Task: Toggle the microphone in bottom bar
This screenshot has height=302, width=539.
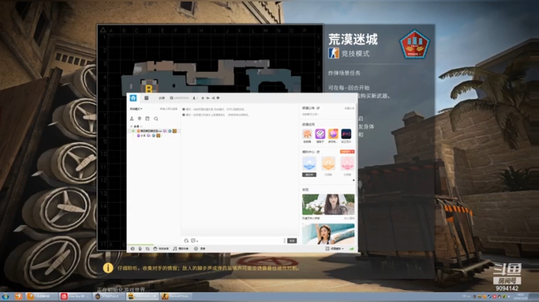Action: coord(140,248)
